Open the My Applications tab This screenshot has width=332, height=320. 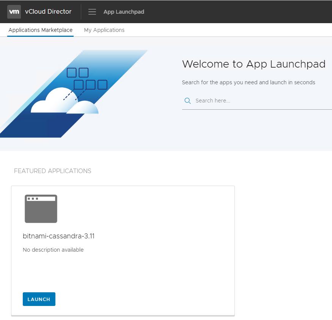[x=104, y=30]
